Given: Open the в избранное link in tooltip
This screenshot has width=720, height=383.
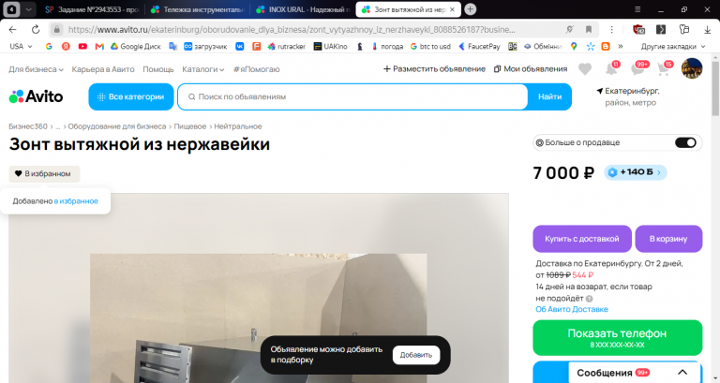Looking at the screenshot, I should click(76, 201).
